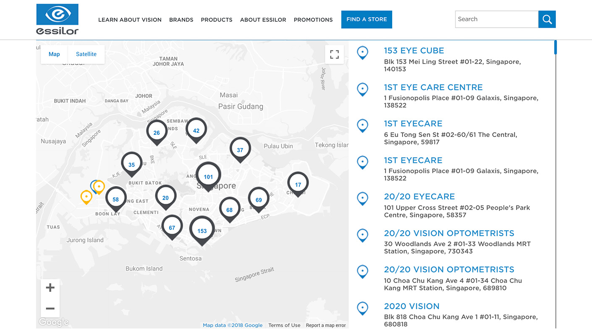Click the Find a Store button
The width and height of the screenshot is (592, 334).
(367, 19)
